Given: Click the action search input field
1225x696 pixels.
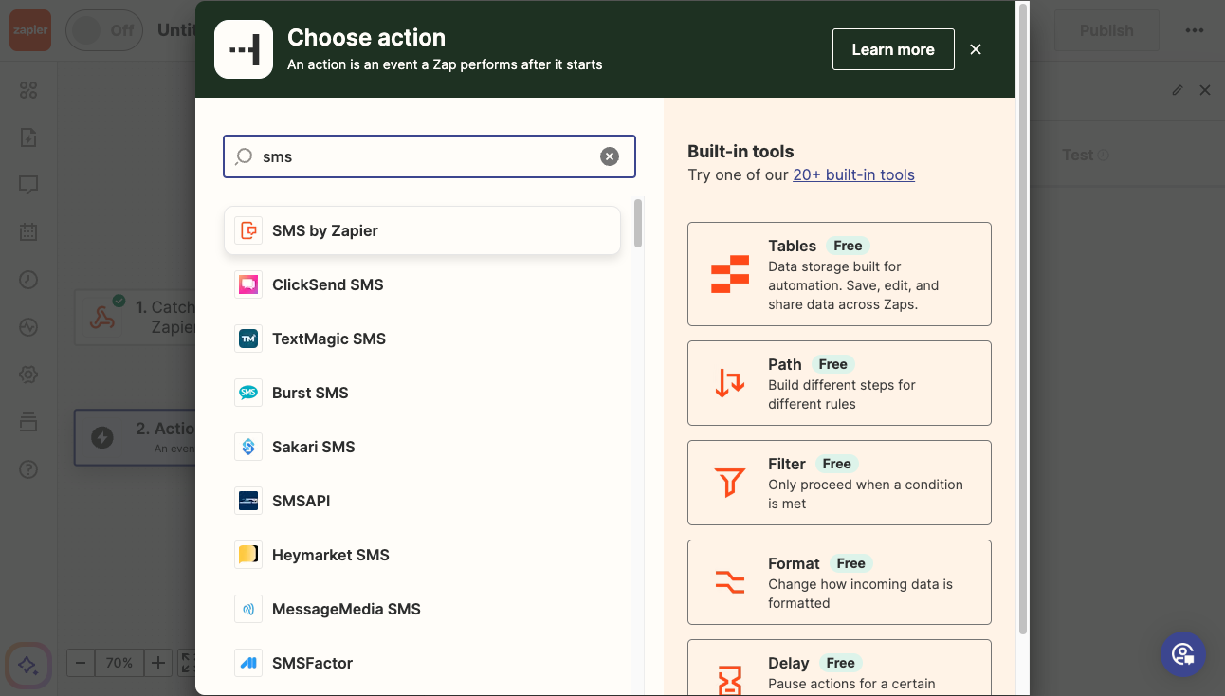Looking at the screenshot, I should pos(430,156).
